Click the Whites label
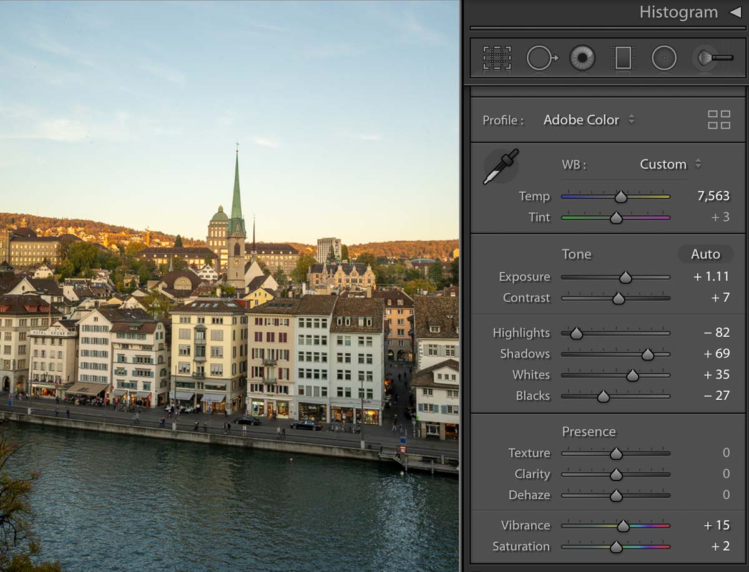This screenshot has height=572, width=749. coord(531,374)
